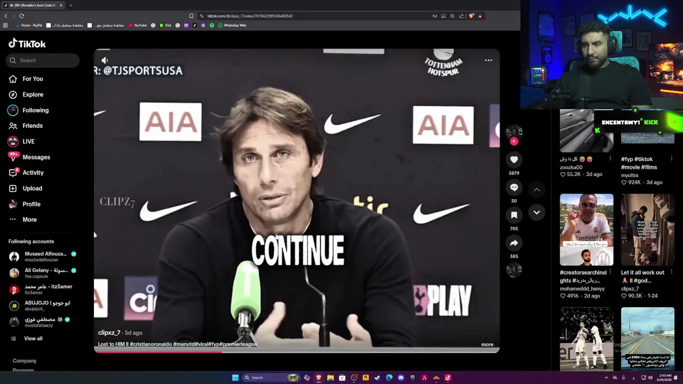
Task: Open Discord from the taskbar
Action: coord(401,378)
